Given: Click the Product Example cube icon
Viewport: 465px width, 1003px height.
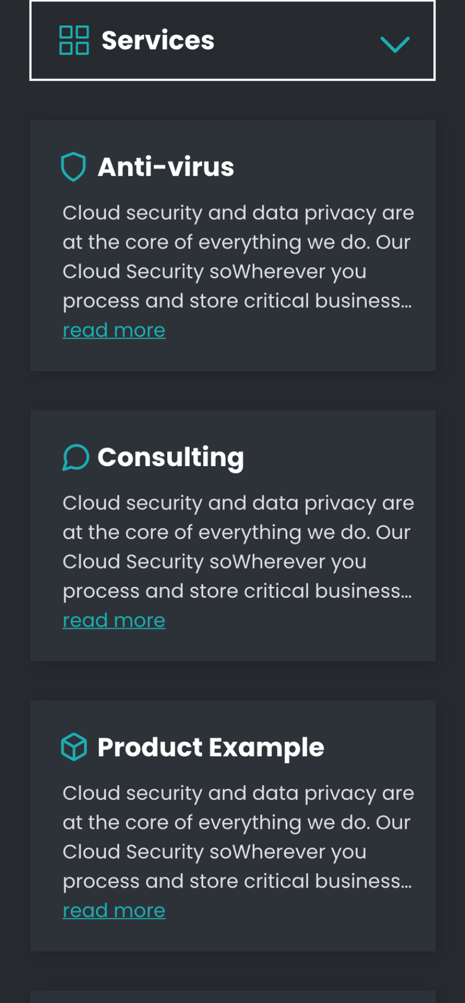Looking at the screenshot, I should click(74, 747).
